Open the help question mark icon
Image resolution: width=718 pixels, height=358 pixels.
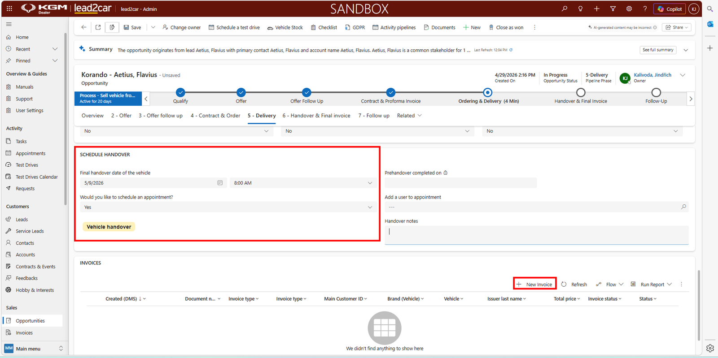click(x=645, y=9)
